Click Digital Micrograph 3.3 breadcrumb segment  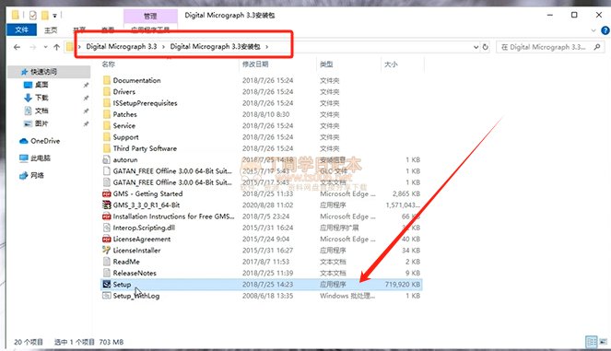tap(122, 46)
